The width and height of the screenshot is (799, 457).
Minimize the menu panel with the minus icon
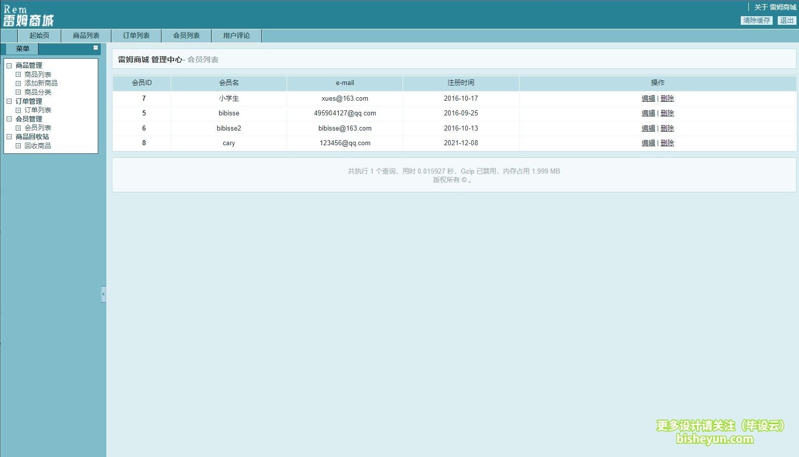[x=95, y=48]
